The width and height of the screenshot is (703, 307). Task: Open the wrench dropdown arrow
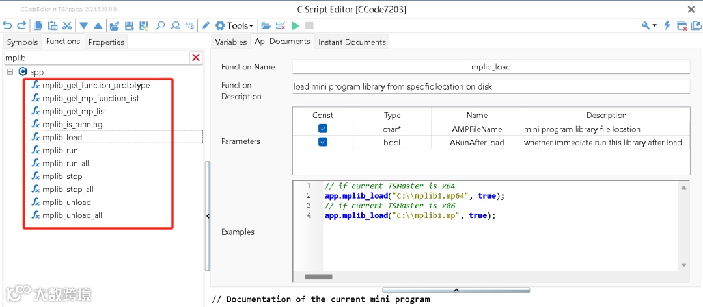click(x=655, y=25)
